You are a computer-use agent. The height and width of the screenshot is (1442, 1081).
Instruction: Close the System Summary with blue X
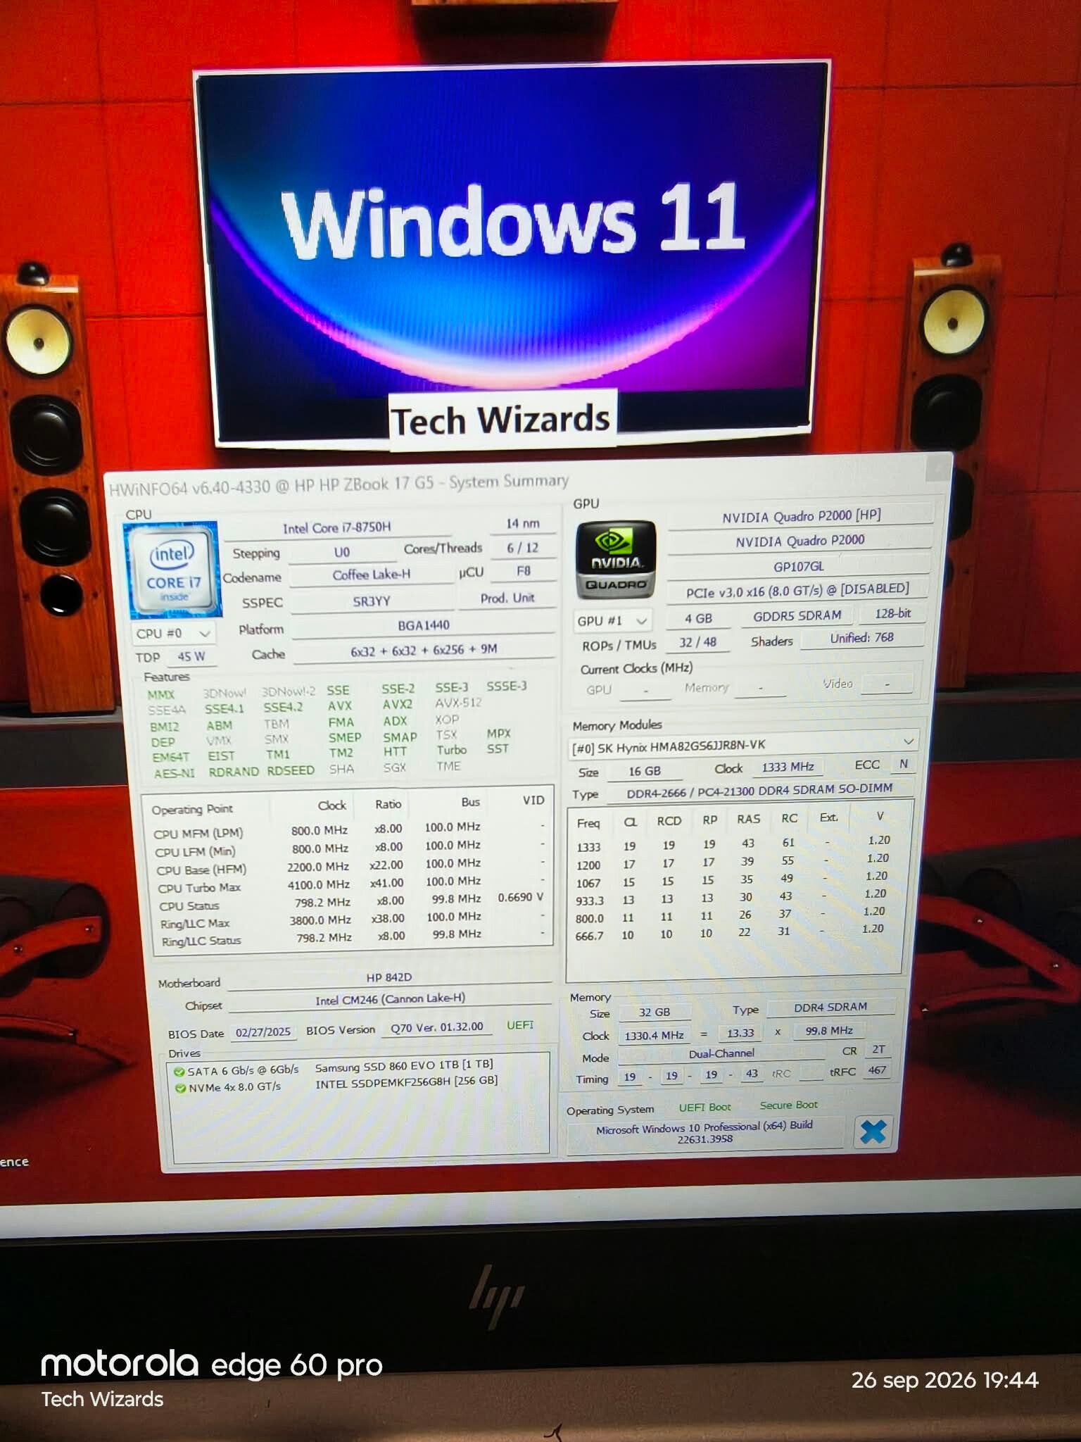click(x=873, y=1131)
